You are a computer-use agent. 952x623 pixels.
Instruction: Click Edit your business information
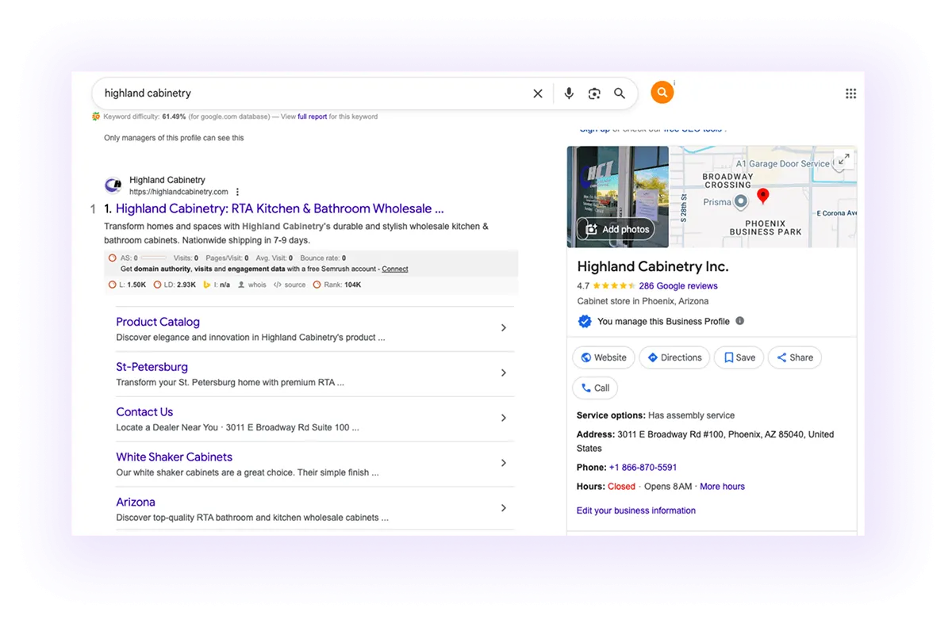[635, 510]
